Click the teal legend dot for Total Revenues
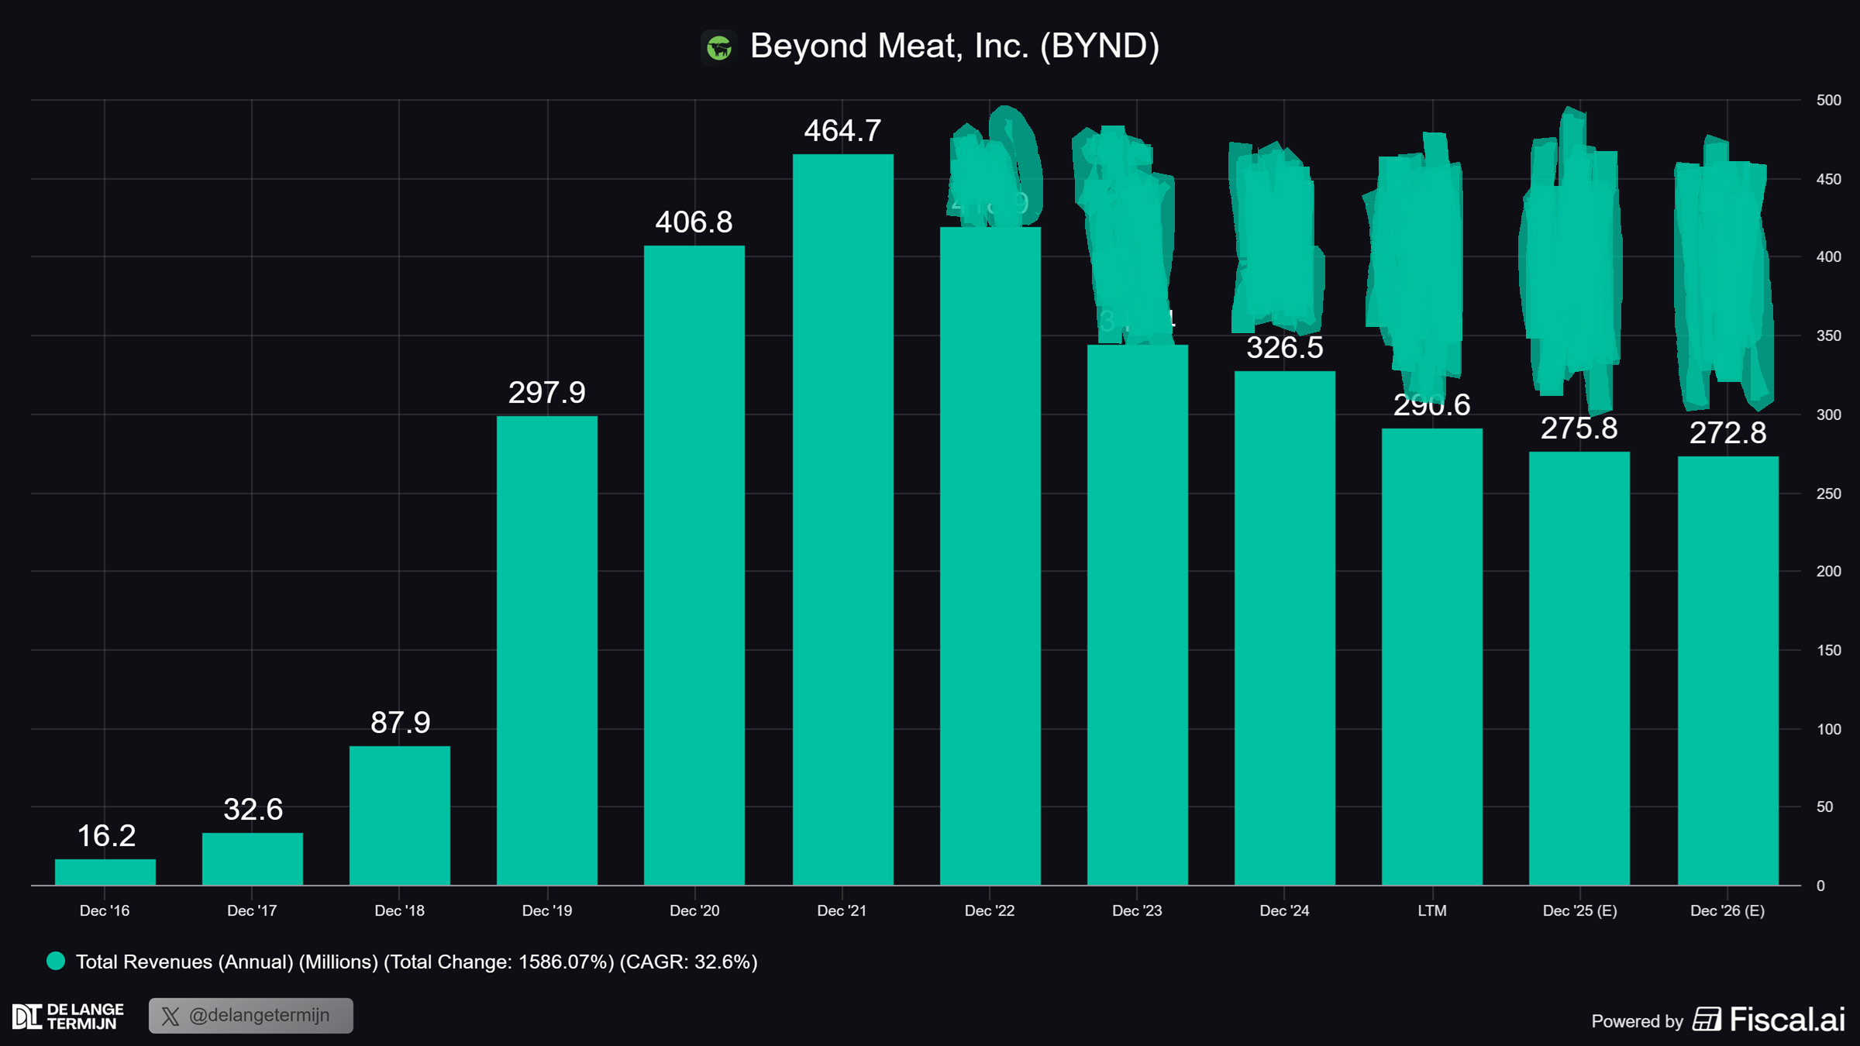Image resolution: width=1860 pixels, height=1046 pixels. (x=56, y=961)
